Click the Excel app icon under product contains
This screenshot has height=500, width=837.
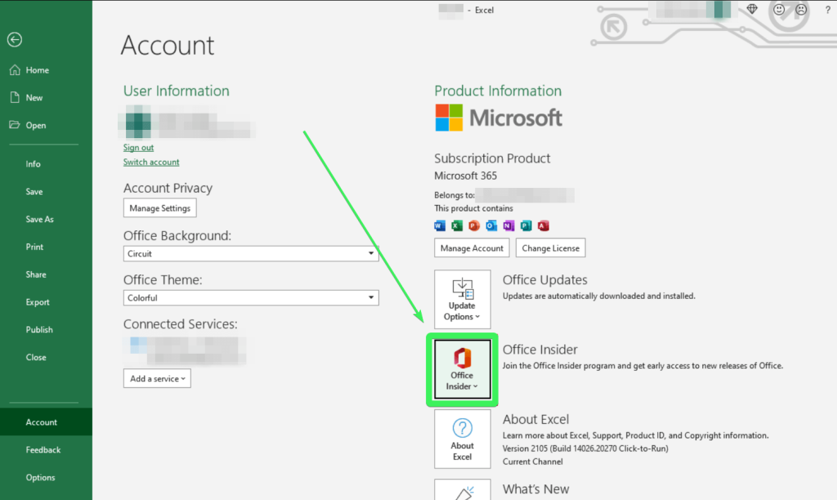click(457, 225)
